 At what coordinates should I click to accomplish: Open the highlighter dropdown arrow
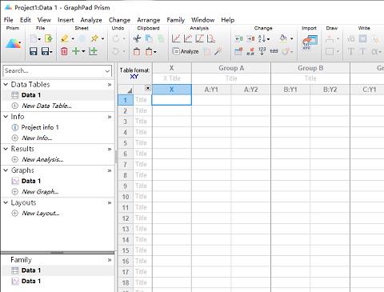click(x=73, y=39)
